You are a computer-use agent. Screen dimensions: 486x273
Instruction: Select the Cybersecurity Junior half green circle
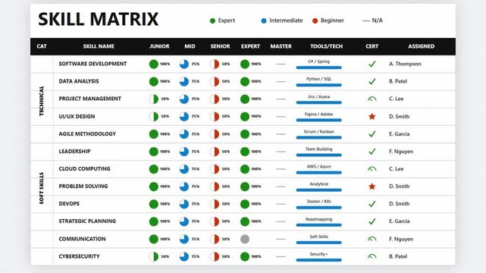tap(154, 256)
